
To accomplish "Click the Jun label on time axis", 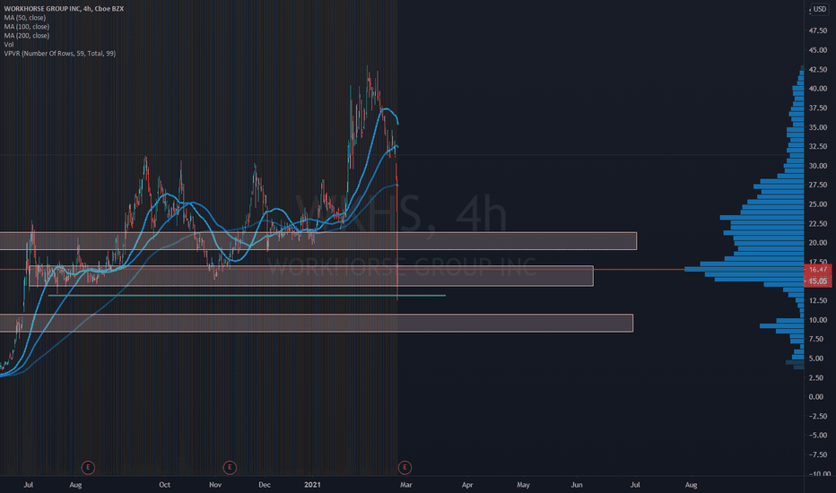I will point(577,484).
